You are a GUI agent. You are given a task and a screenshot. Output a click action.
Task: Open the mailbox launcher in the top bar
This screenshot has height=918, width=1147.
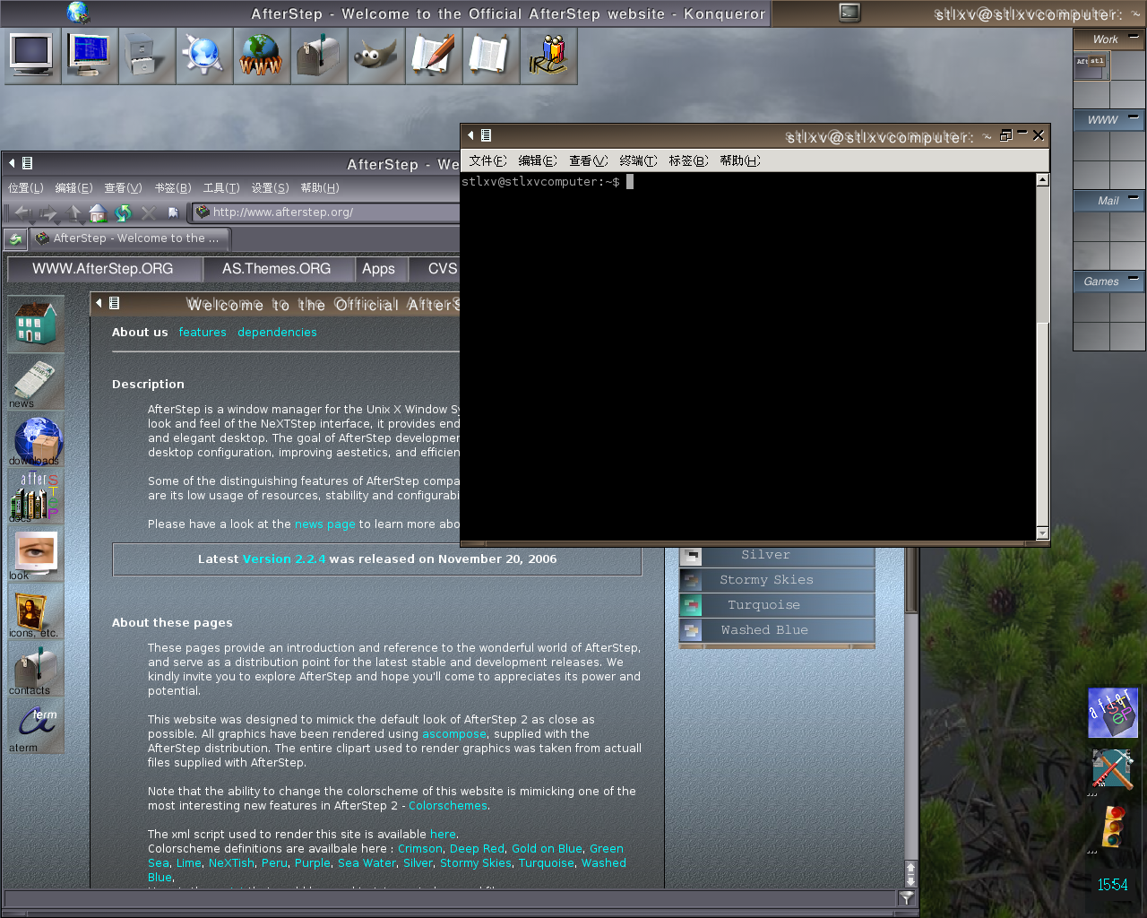click(319, 56)
